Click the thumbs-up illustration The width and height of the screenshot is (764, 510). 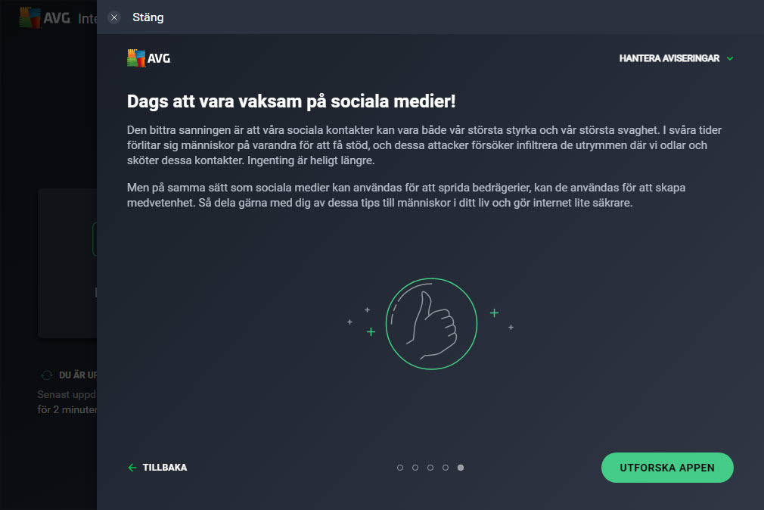tap(431, 324)
